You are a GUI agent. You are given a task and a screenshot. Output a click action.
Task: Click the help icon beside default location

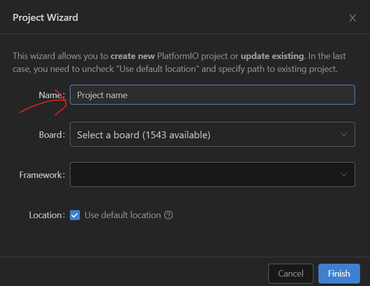tap(169, 215)
